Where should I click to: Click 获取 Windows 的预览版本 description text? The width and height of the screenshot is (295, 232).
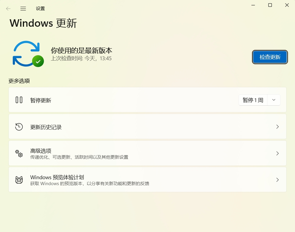[x=90, y=184]
